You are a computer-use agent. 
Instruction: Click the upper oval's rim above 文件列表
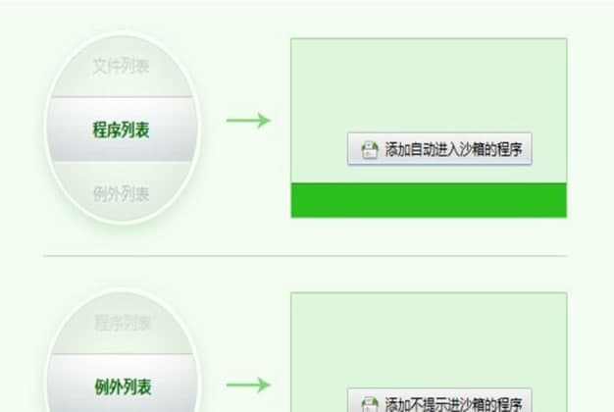pos(121,35)
